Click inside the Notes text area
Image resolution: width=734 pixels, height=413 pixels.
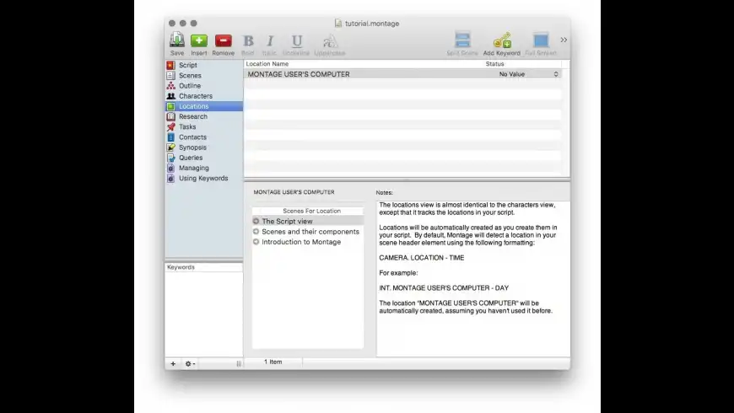tap(472, 279)
